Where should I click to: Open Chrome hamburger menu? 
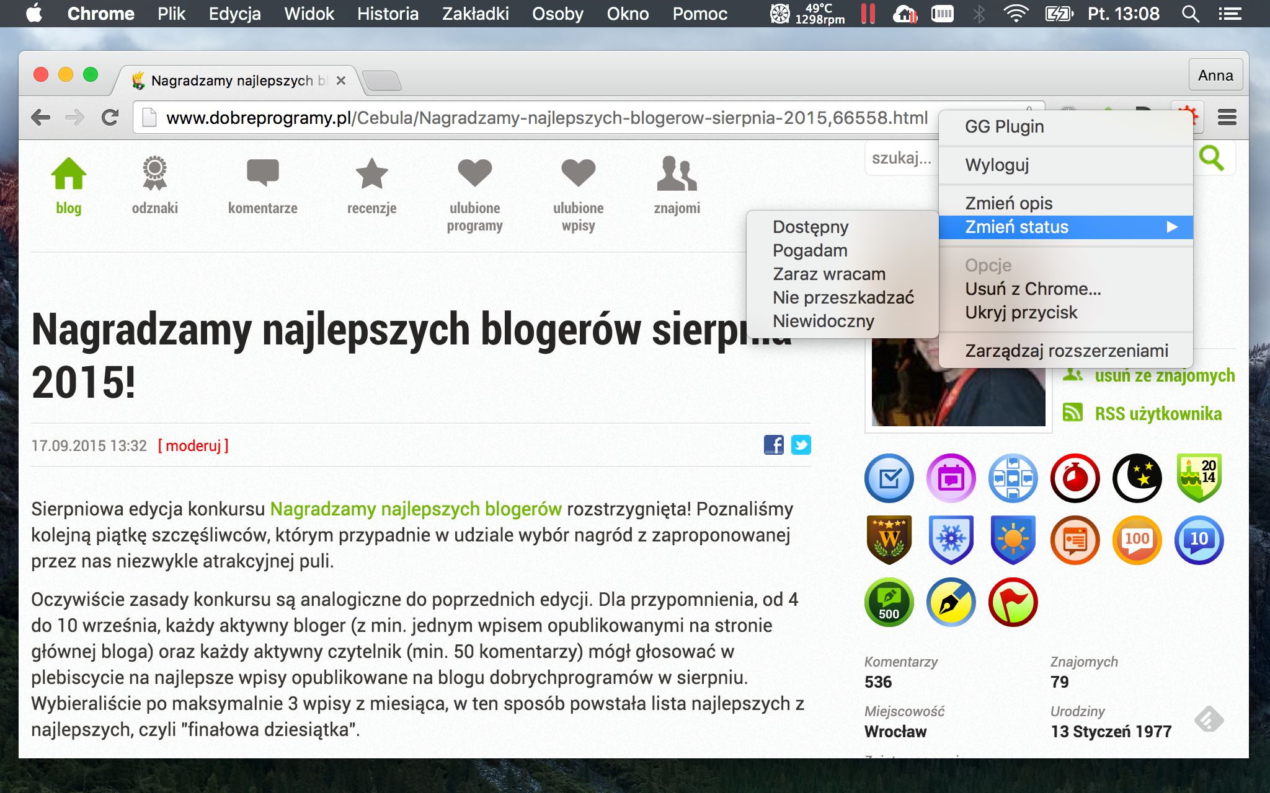coord(1227,117)
